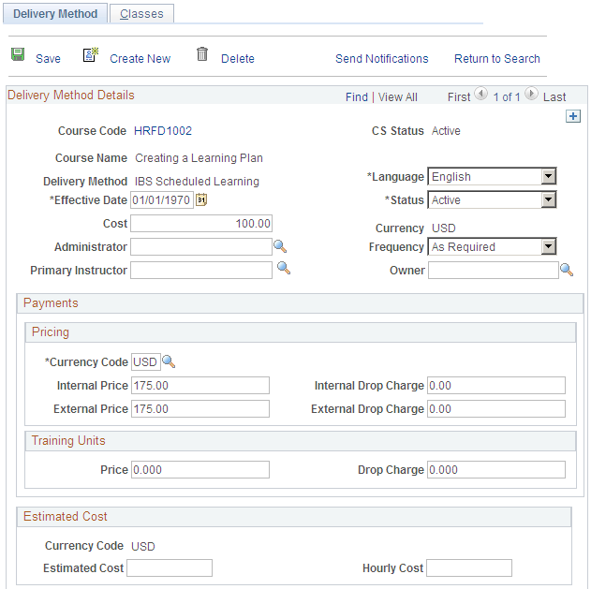The width and height of the screenshot is (591, 589).
Task: Click the Effective Date field
Action: coord(162,199)
